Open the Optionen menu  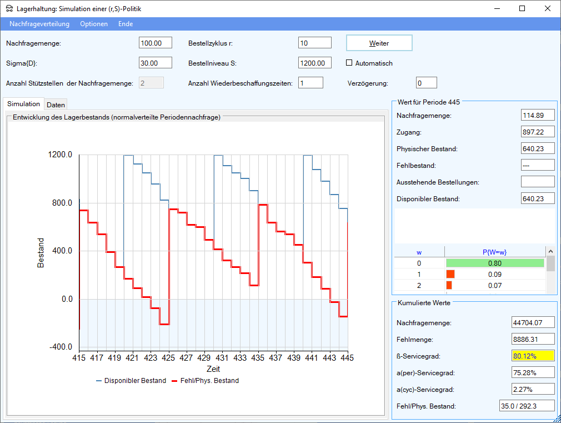pos(94,24)
